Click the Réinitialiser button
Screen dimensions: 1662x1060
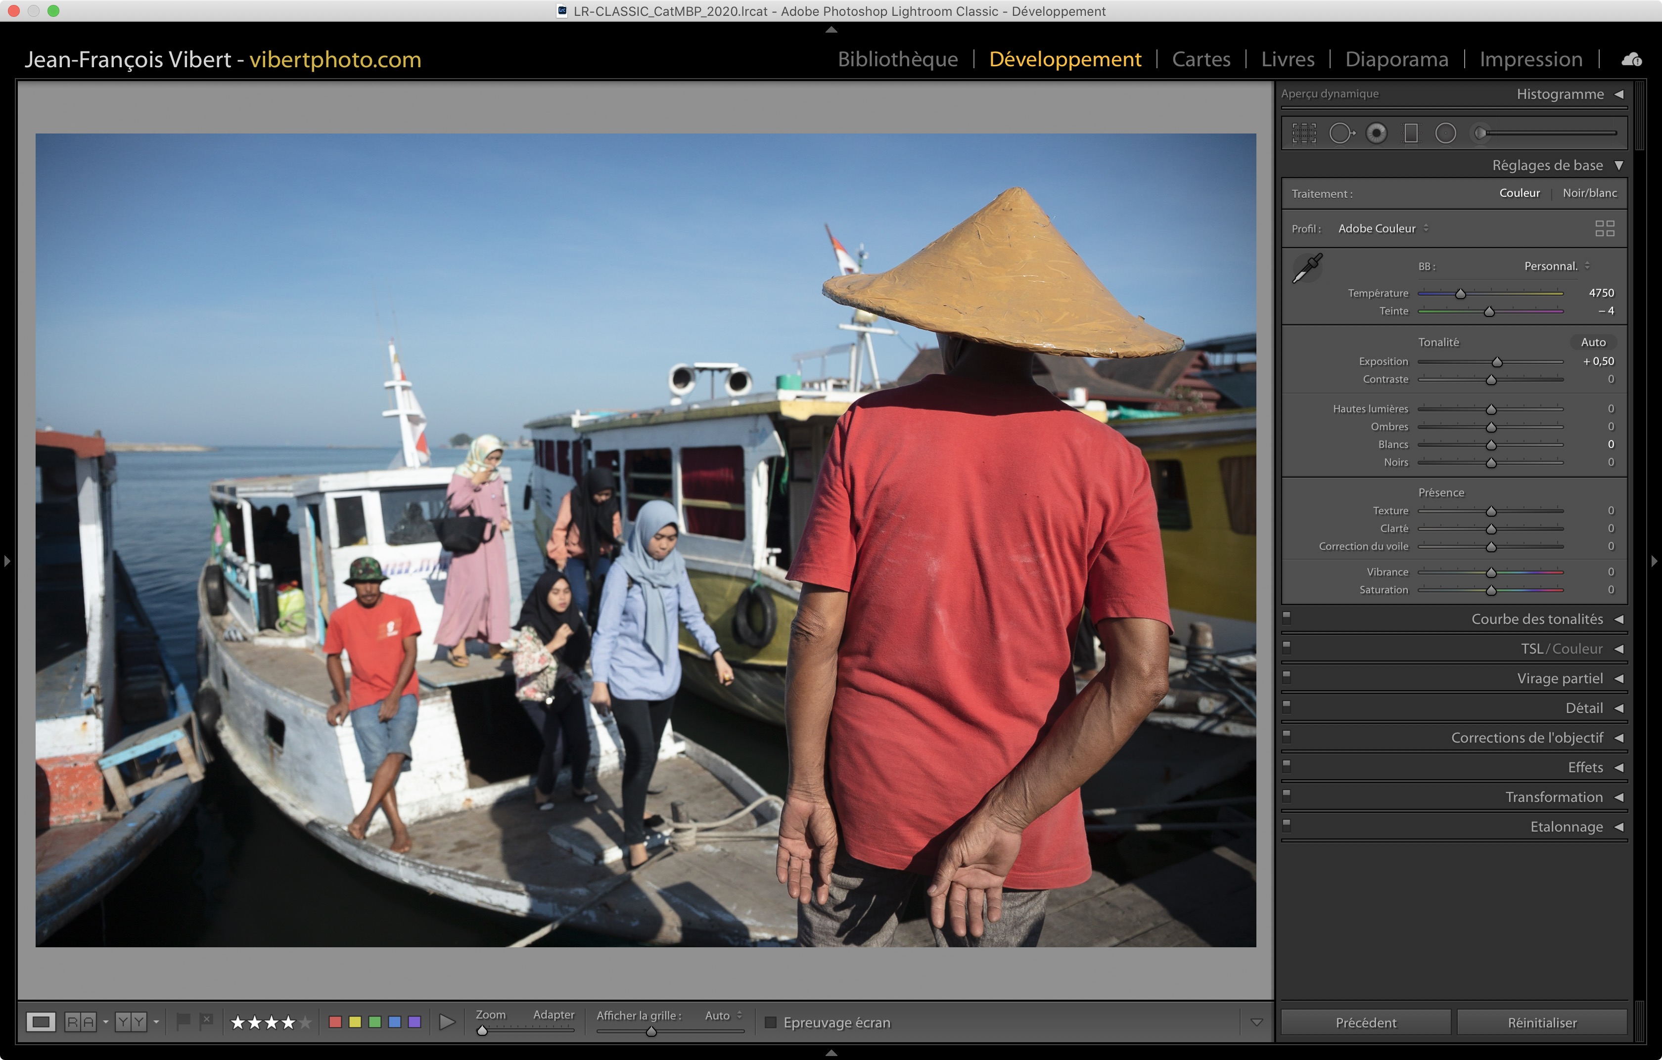tap(1541, 1022)
